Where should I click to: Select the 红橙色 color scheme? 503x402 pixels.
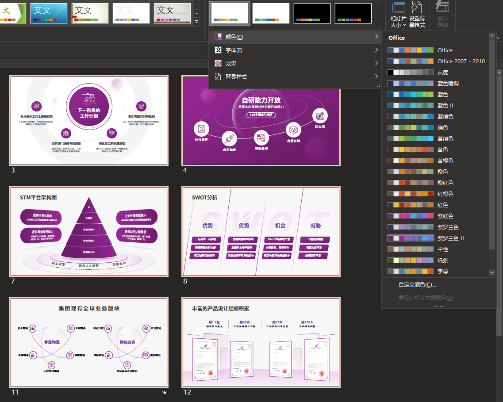[436, 194]
